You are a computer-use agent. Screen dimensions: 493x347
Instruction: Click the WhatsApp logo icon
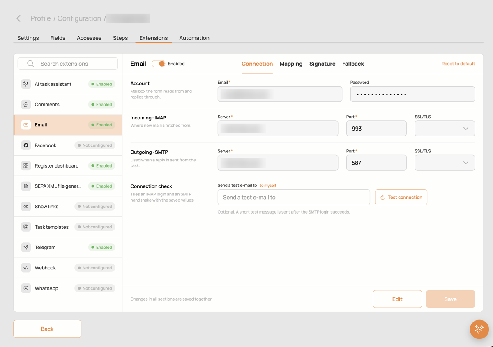26,288
